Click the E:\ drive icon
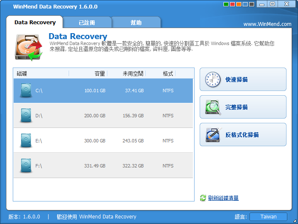The image size is (298, 224). pyautogui.click(x=26, y=141)
